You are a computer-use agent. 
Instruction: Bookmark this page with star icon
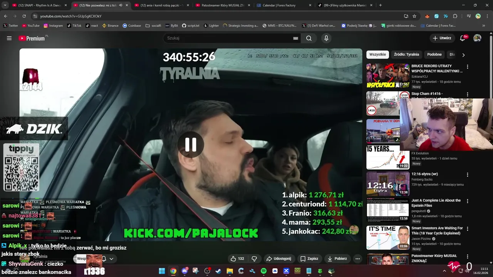[414, 16]
